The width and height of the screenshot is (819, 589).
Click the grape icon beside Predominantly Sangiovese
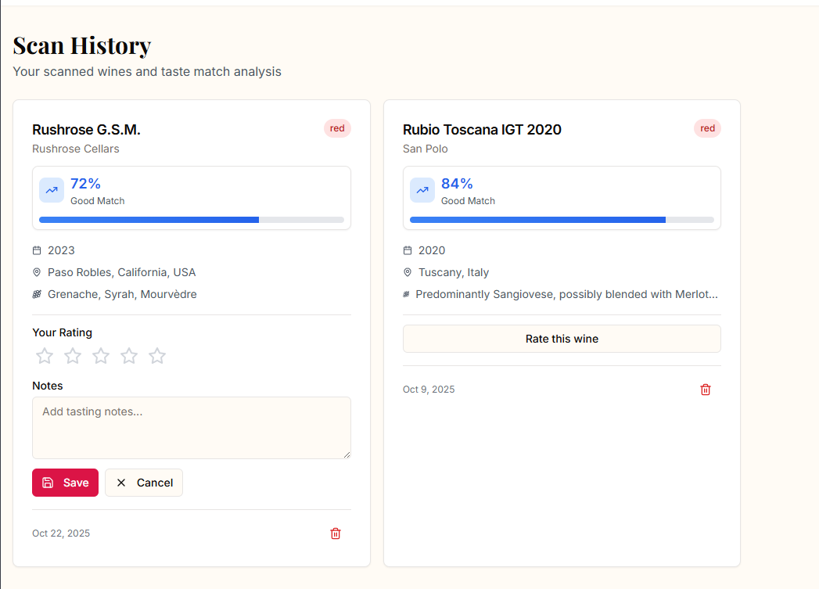[406, 294]
